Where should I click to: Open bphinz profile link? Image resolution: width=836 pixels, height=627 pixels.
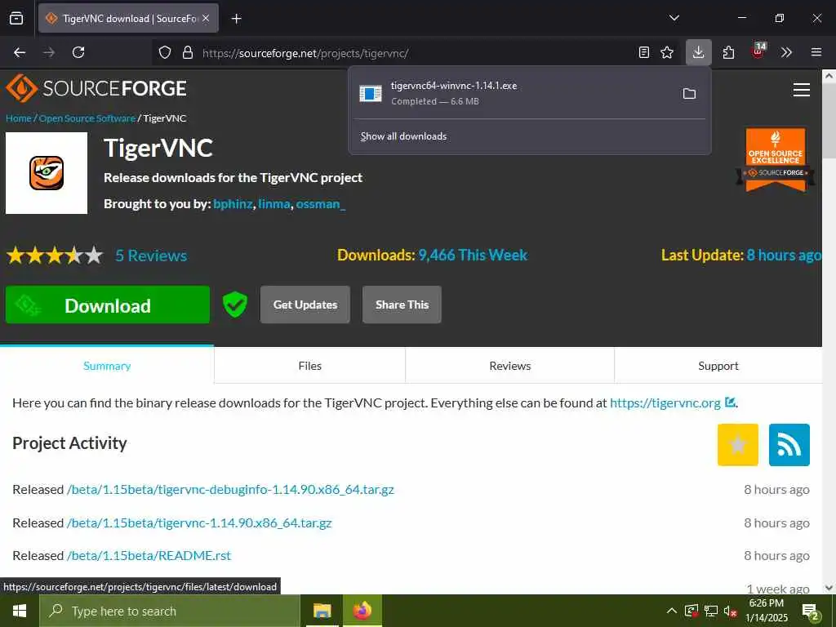[x=233, y=204]
